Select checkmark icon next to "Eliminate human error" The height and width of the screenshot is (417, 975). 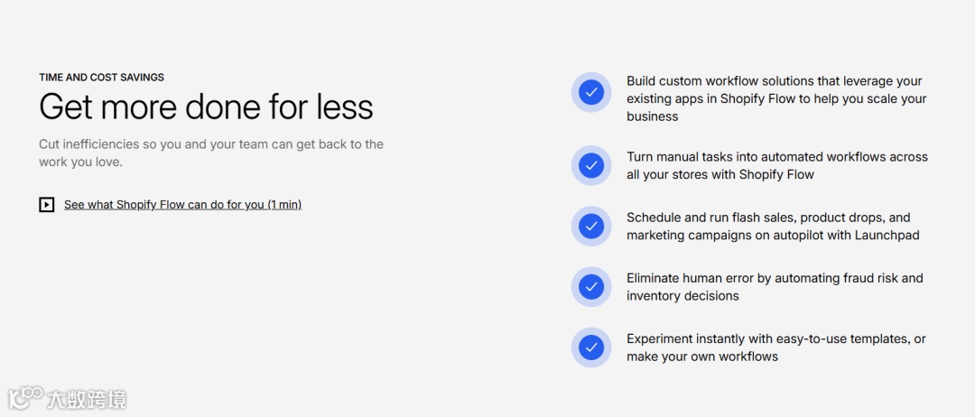pyautogui.click(x=591, y=286)
